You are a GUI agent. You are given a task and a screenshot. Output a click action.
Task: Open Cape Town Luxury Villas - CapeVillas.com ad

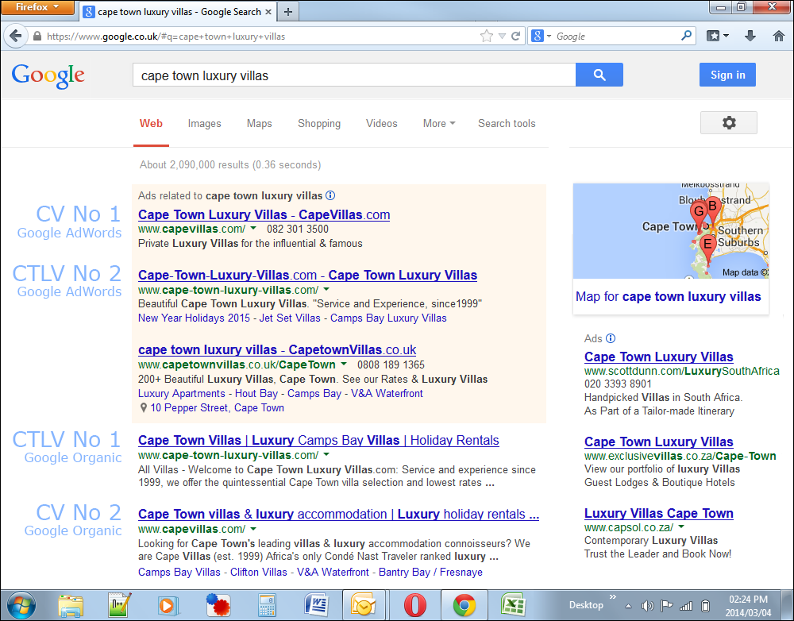click(264, 214)
